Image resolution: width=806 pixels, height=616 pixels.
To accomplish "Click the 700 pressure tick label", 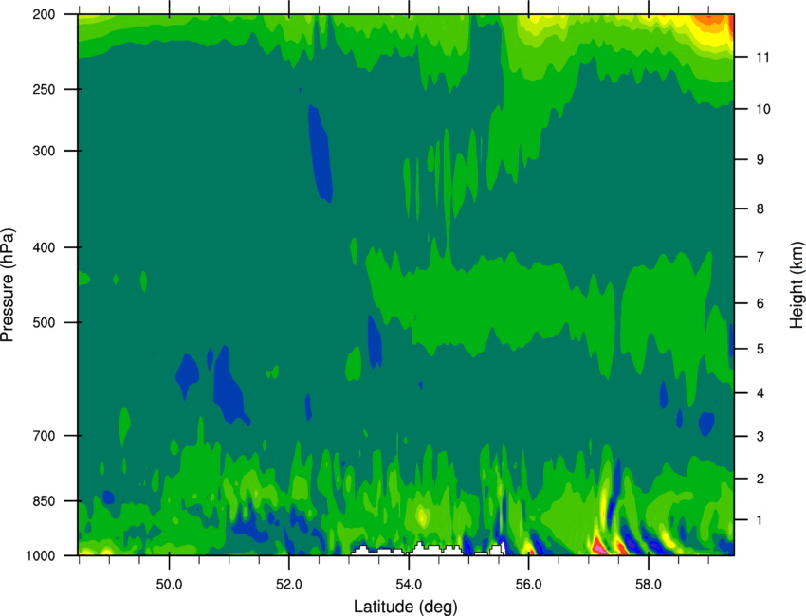I will click(44, 436).
